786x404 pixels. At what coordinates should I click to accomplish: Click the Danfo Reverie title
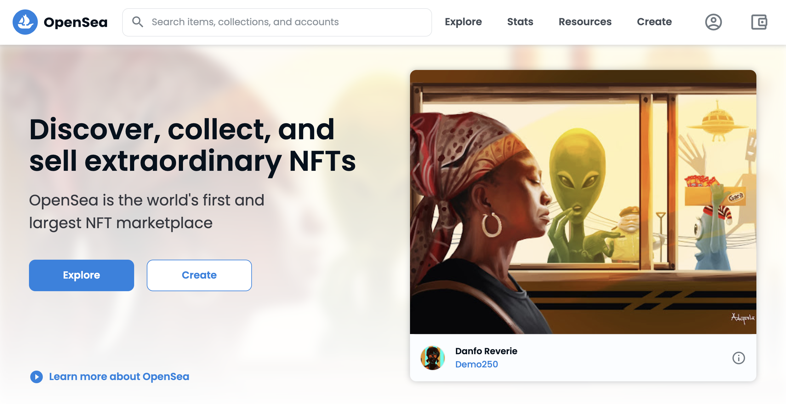click(486, 351)
